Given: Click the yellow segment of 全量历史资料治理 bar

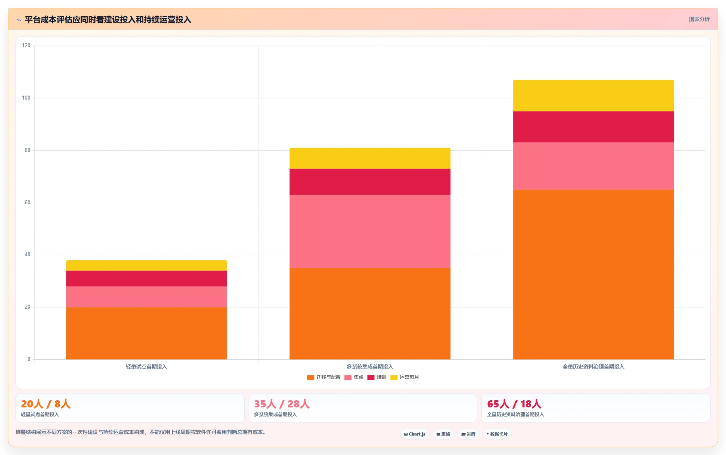Looking at the screenshot, I should click(594, 96).
